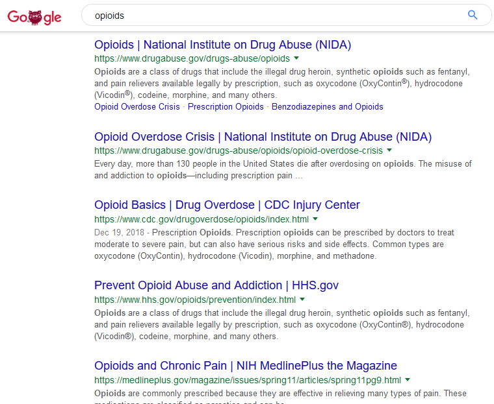Open 'Opioids | National Institute on Drug Abuse' result
Screen dimensions: 494x404
click(222, 45)
